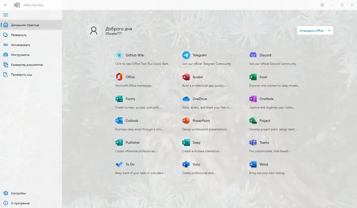Click 'Develop project plans, assign tasks,...' text
Viewport: 357px width, 208px height.
tap(273, 129)
